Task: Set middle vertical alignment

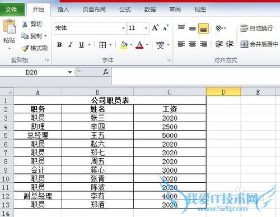Action: (192, 28)
